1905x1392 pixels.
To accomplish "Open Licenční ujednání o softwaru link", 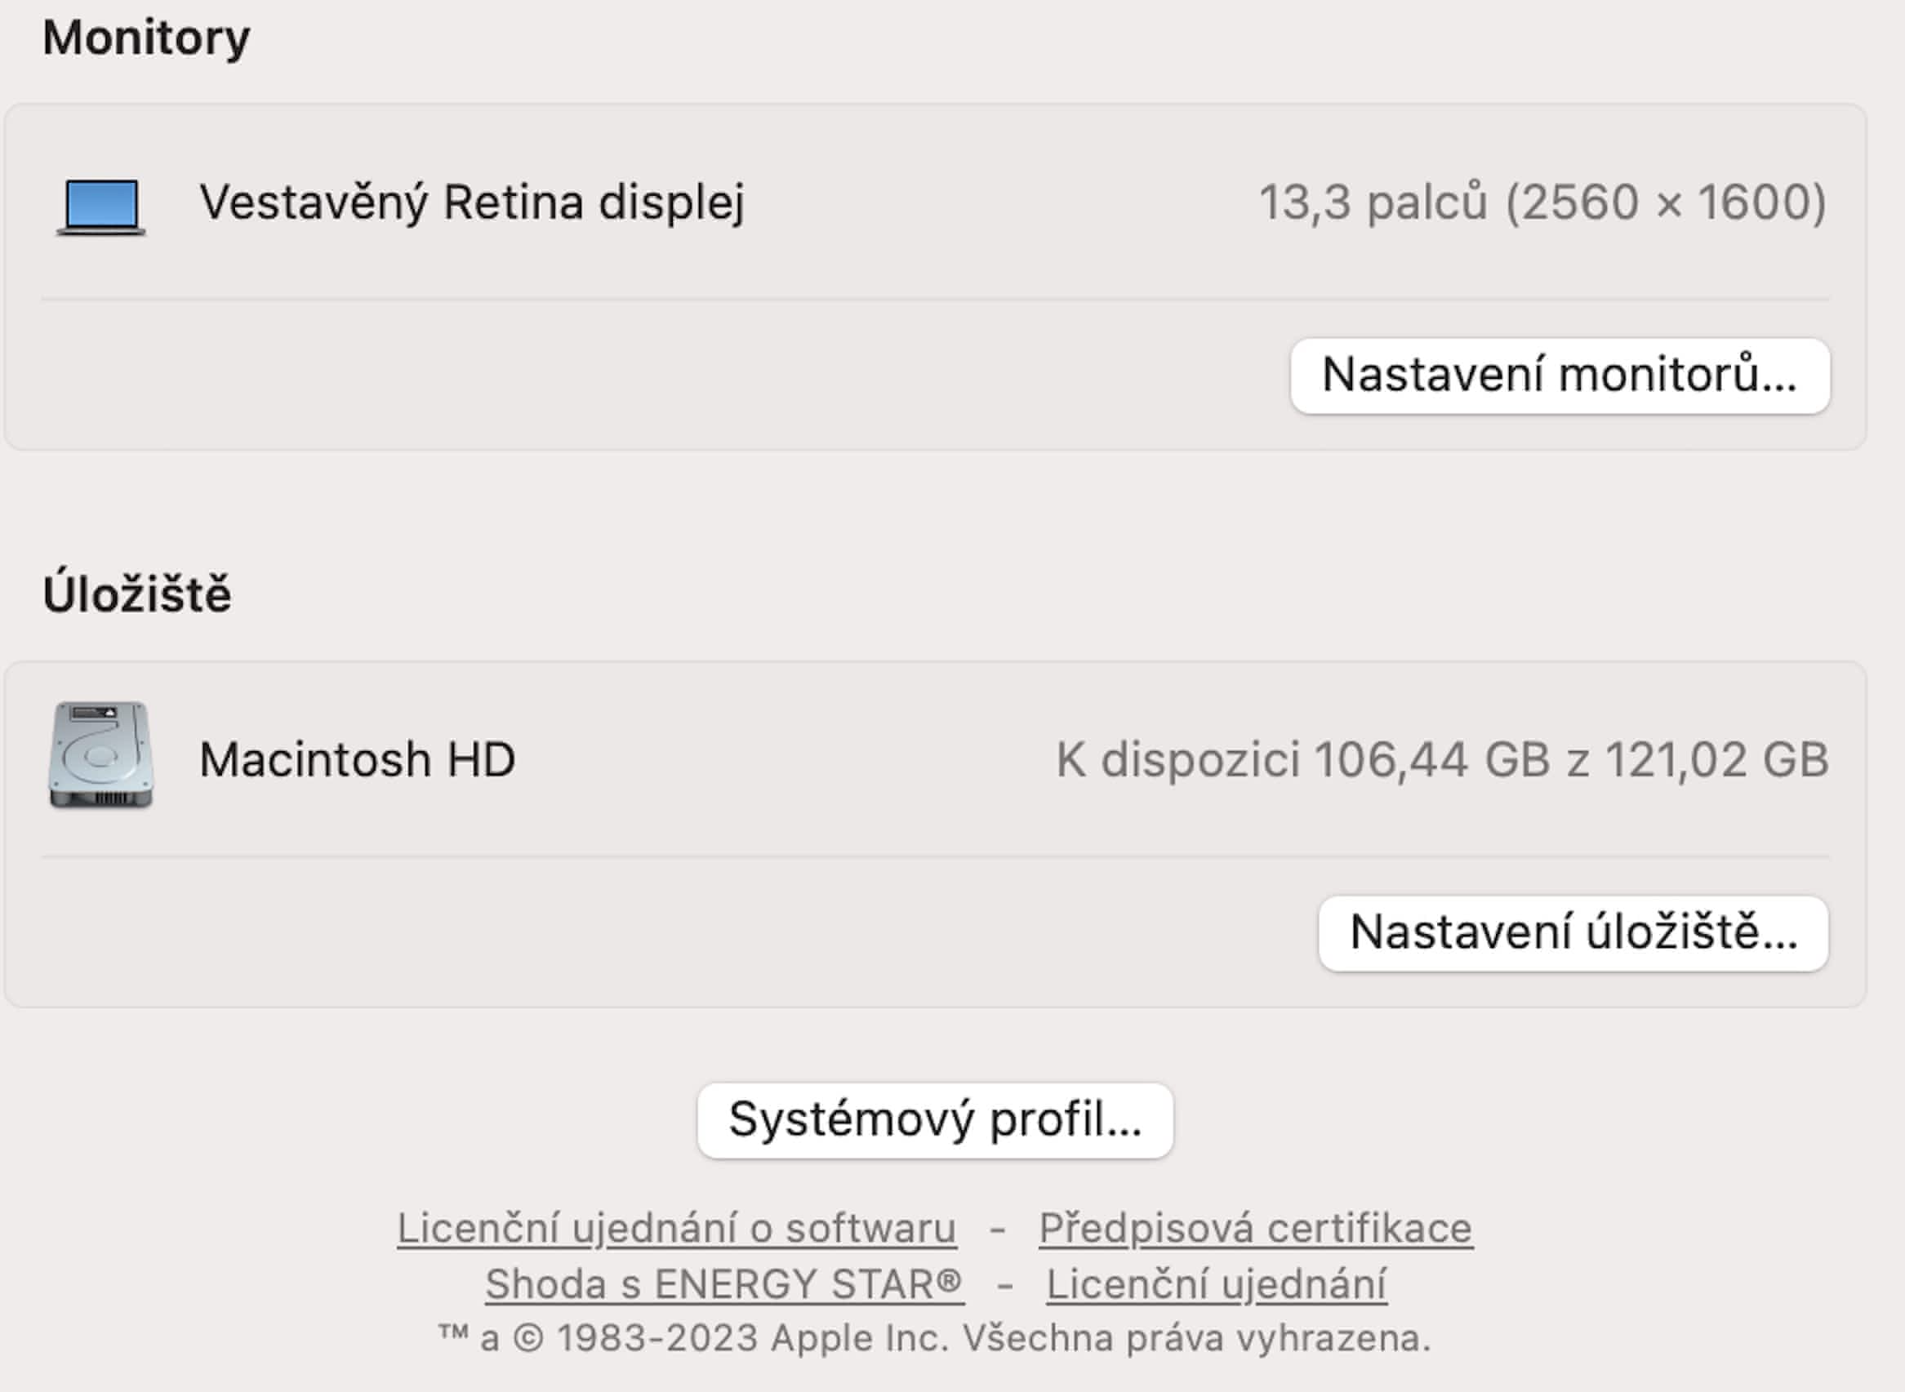I will (677, 1229).
